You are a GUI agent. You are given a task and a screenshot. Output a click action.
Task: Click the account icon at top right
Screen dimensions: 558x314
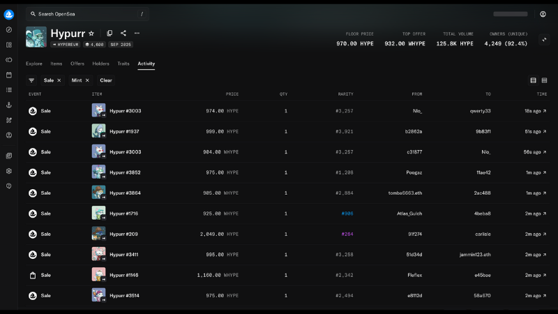click(543, 14)
